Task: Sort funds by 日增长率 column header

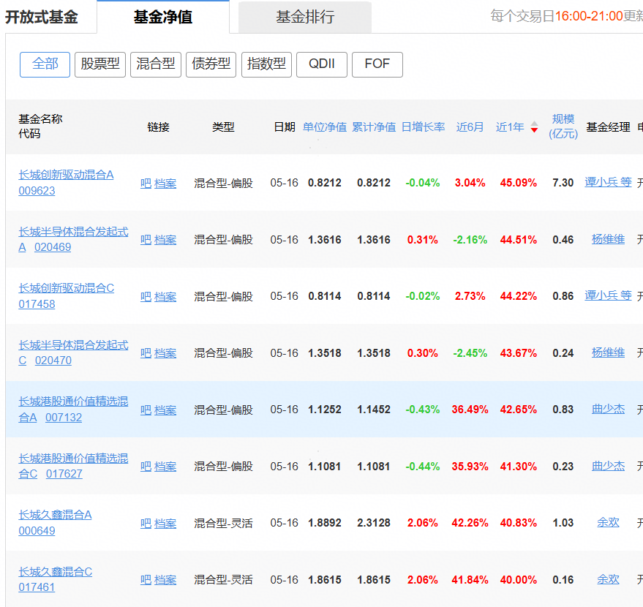Action: [x=422, y=127]
